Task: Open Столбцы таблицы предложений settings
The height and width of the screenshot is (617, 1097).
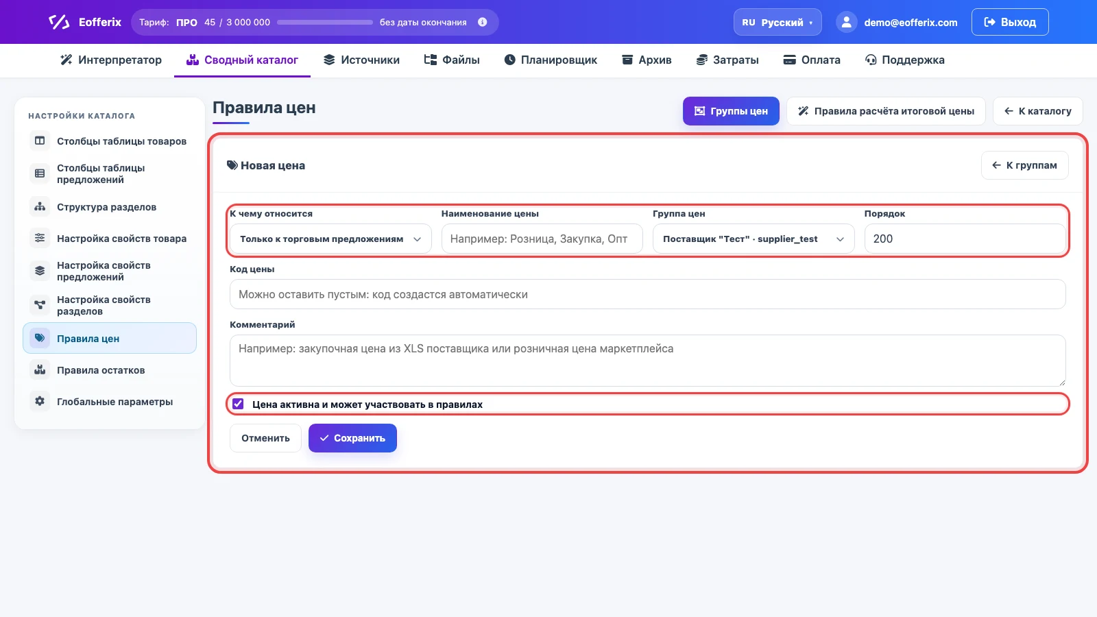Action: [x=110, y=173]
